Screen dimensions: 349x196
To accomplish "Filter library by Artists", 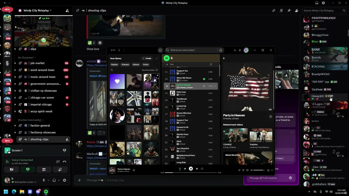I will (146, 65).
